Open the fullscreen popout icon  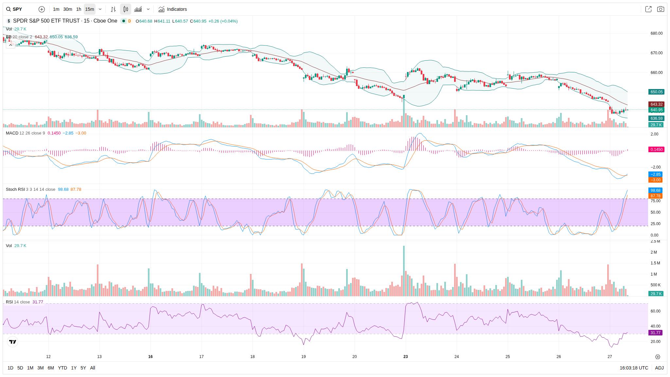pyautogui.click(x=648, y=9)
